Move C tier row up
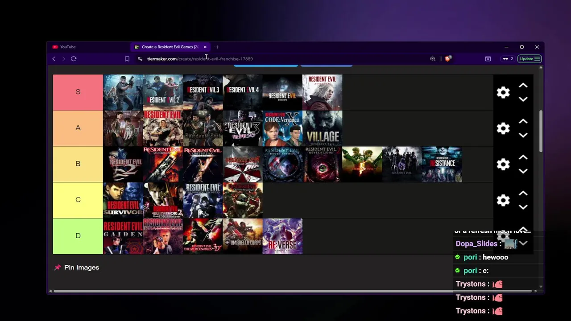571x321 pixels. pyautogui.click(x=523, y=193)
